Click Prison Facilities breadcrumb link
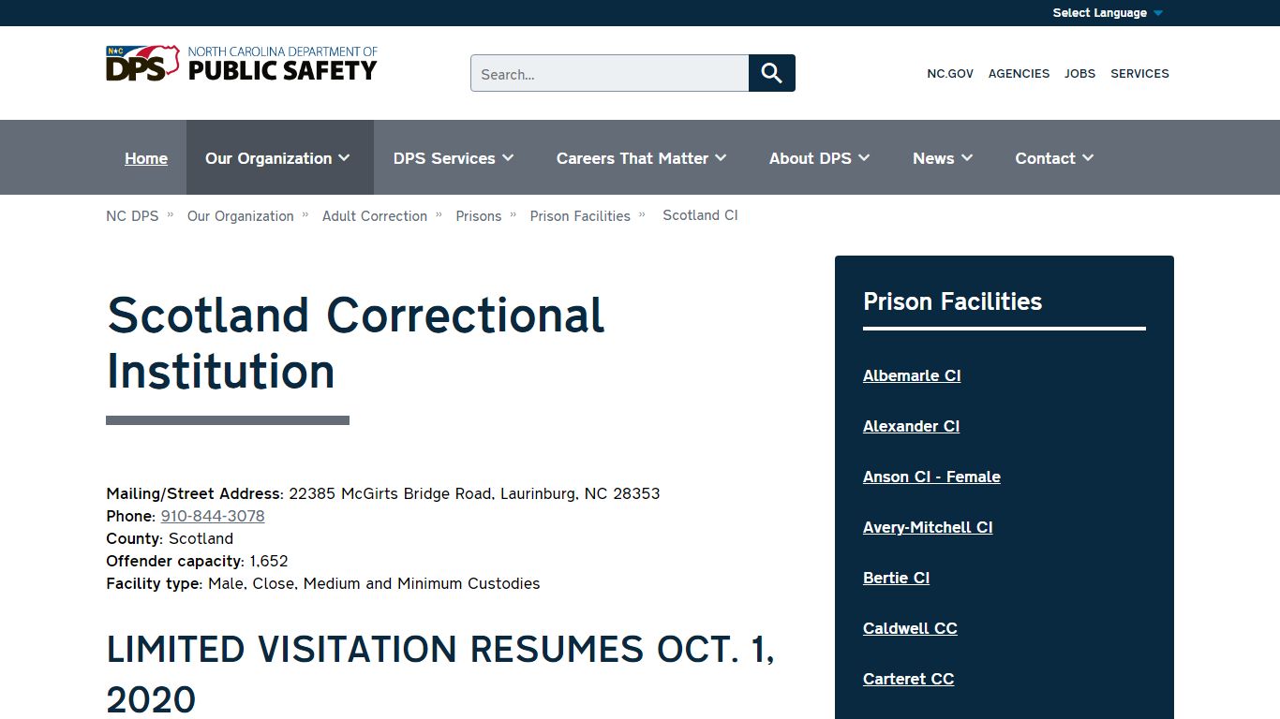 tap(580, 216)
